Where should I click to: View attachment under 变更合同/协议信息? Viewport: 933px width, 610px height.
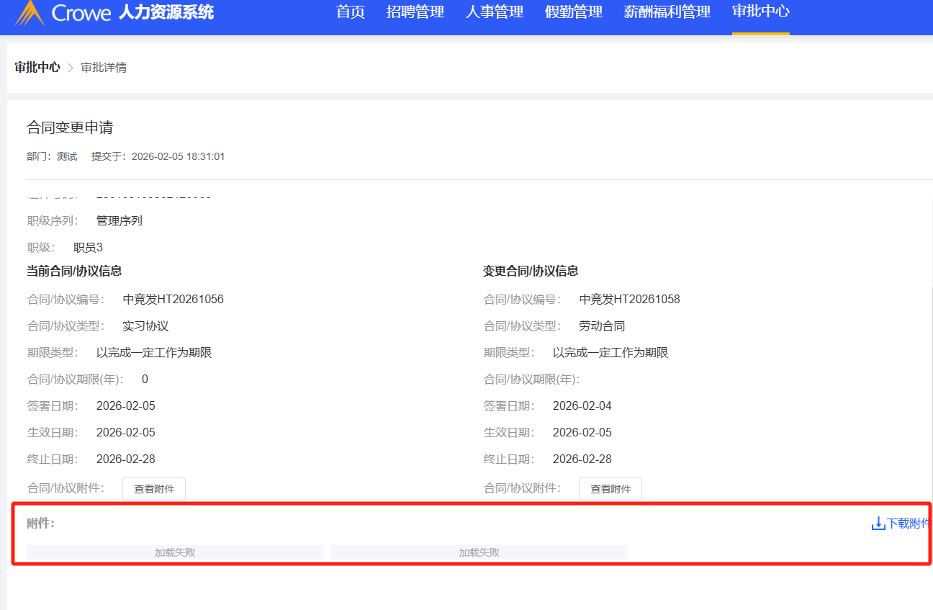point(610,489)
